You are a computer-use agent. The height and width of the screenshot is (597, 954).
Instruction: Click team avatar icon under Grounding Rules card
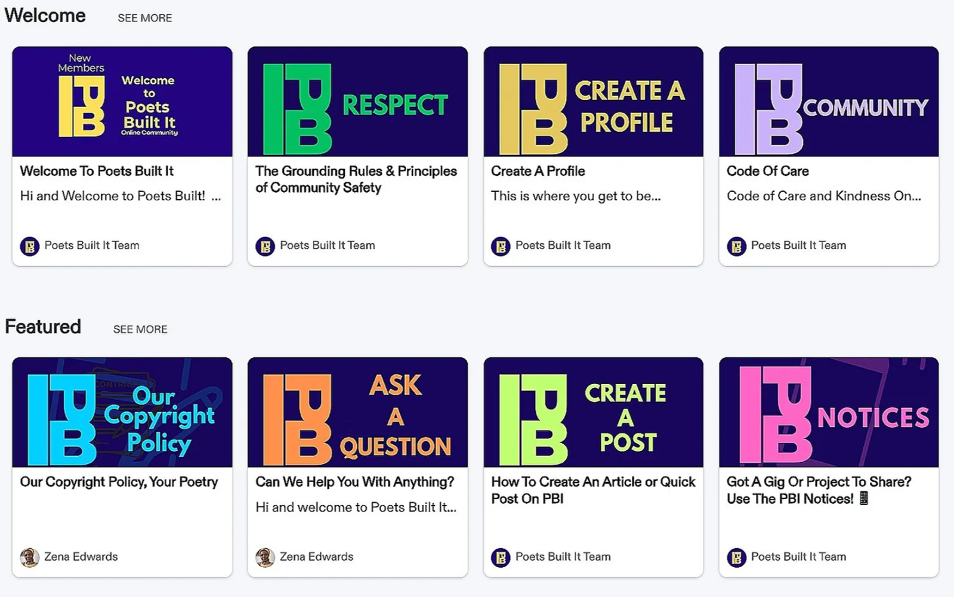[x=265, y=246]
